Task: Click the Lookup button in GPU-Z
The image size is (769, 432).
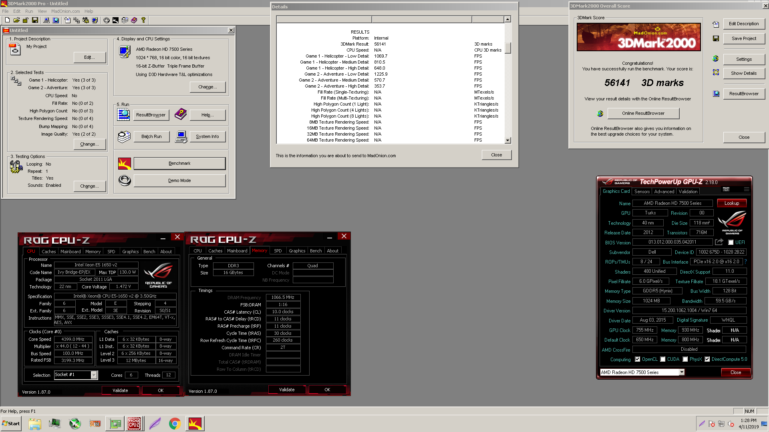Action: [732, 203]
